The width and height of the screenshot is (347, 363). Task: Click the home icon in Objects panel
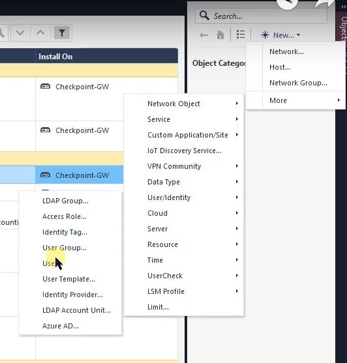pyautogui.click(x=220, y=35)
